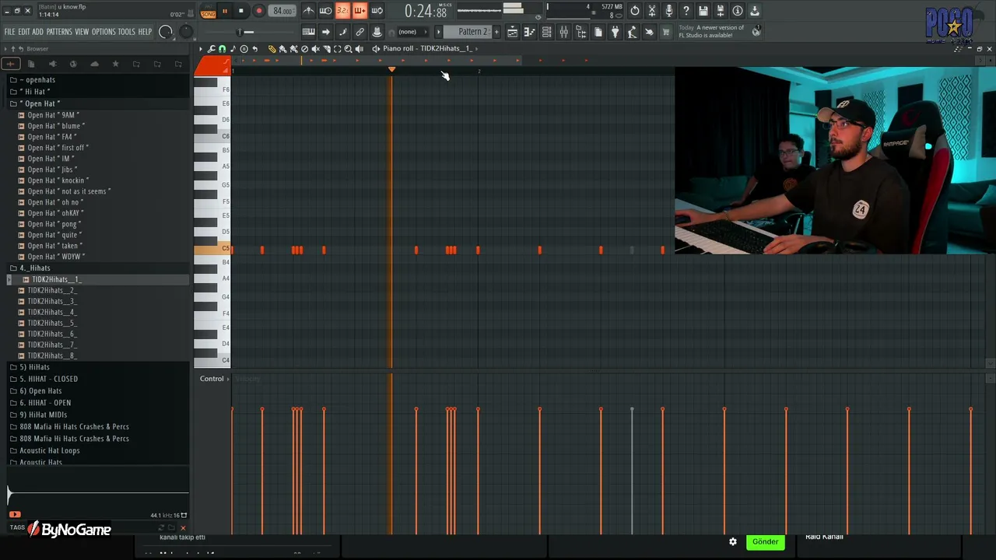Click the Playback speaker tool in piano roll

pyautogui.click(x=359, y=48)
